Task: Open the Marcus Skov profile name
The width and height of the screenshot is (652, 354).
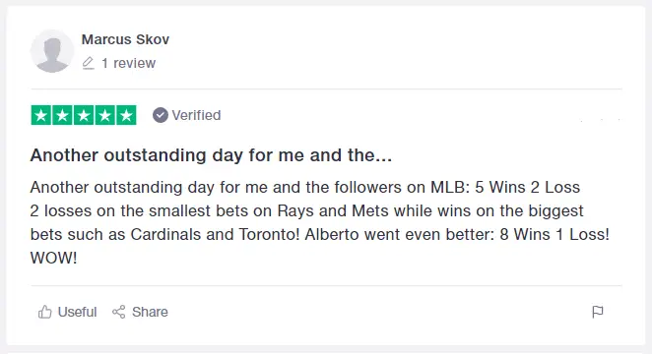Action: coord(125,39)
